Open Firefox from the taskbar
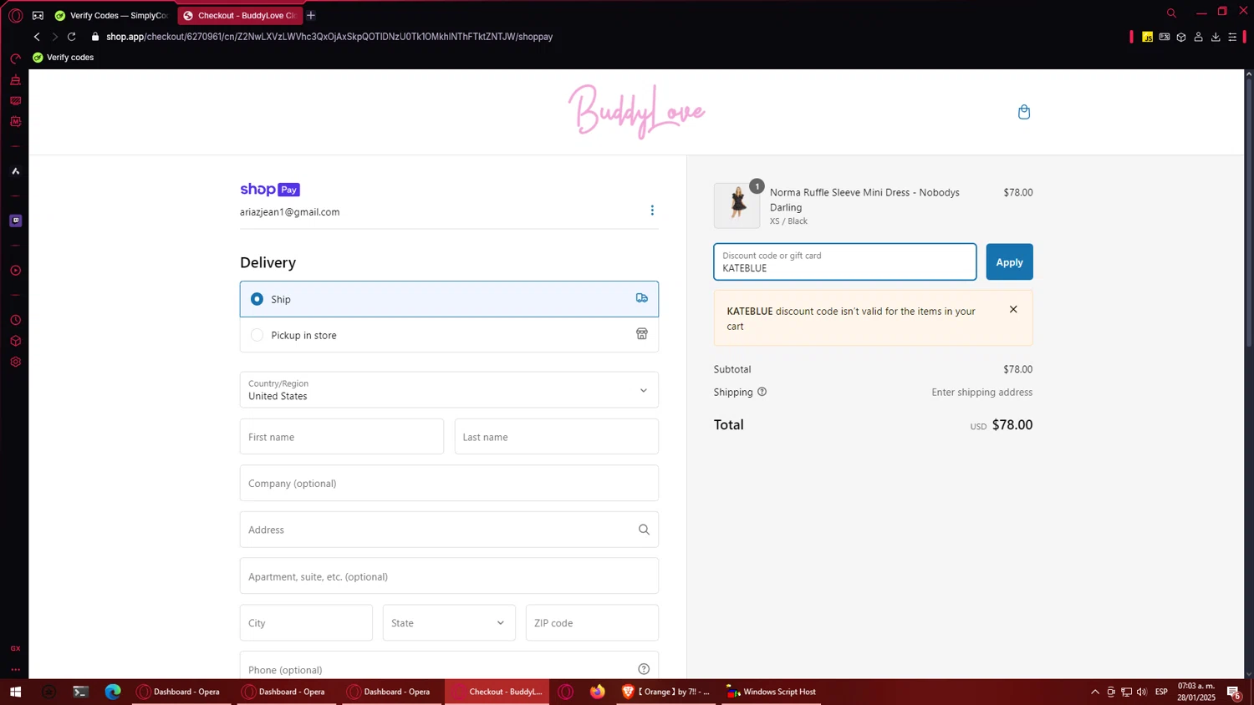 pyautogui.click(x=597, y=692)
